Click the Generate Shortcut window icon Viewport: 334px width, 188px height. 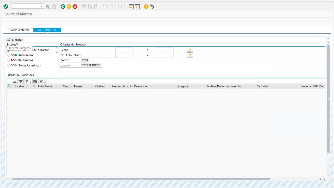pyautogui.click(x=137, y=7)
